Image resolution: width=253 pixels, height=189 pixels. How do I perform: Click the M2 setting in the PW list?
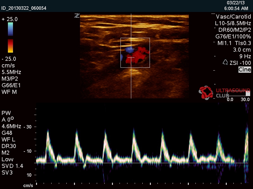pyautogui.click(x=5, y=153)
